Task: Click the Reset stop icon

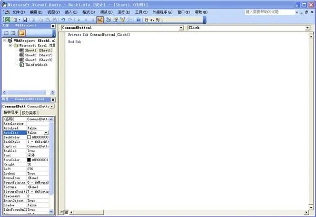Action: pyautogui.click(x=93, y=19)
